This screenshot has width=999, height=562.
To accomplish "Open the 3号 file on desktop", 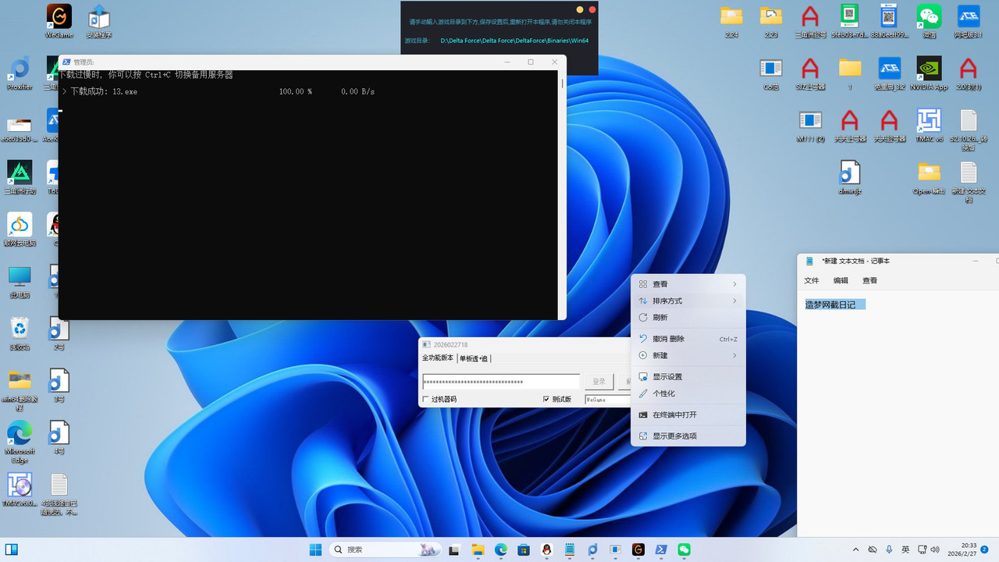I will click(59, 385).
